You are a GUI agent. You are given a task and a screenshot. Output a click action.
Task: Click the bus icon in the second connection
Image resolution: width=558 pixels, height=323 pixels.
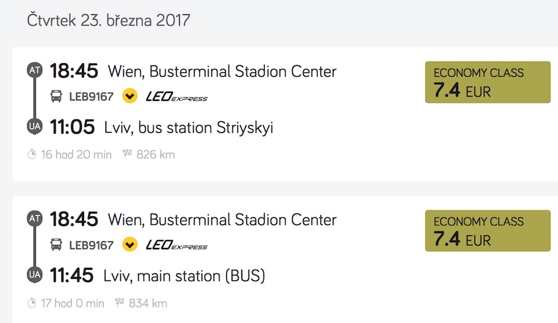coord(56,245)
